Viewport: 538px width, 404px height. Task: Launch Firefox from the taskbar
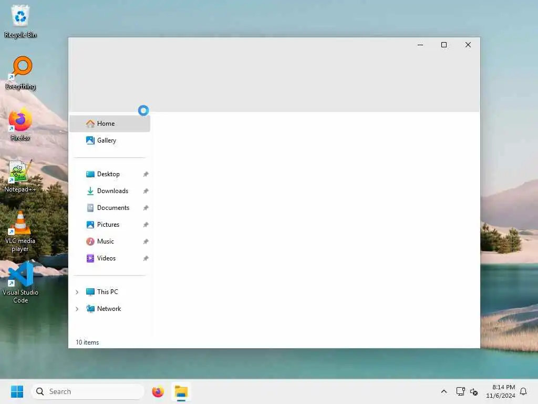click(x=158, y=391)
